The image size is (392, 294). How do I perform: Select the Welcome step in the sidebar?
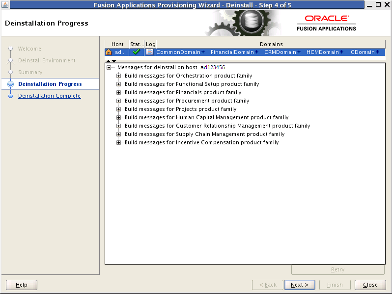29,49
